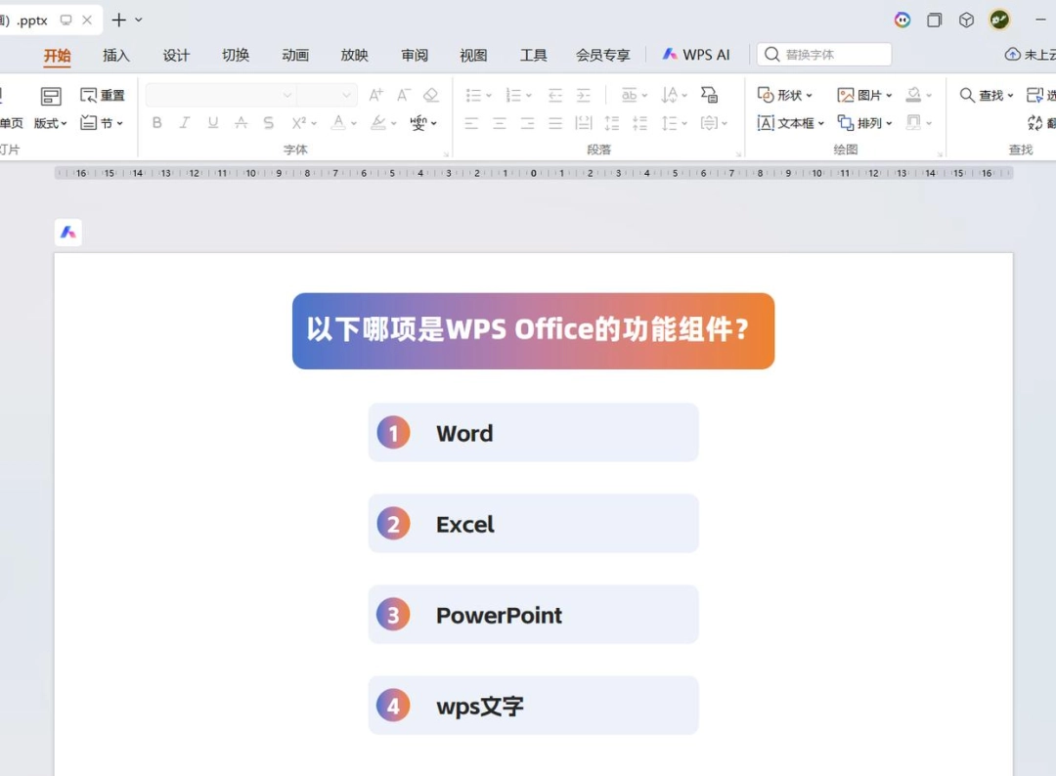This screenshot has height=776, width=1056.
Task: Click the new tab plus icon
Action: 118,21
